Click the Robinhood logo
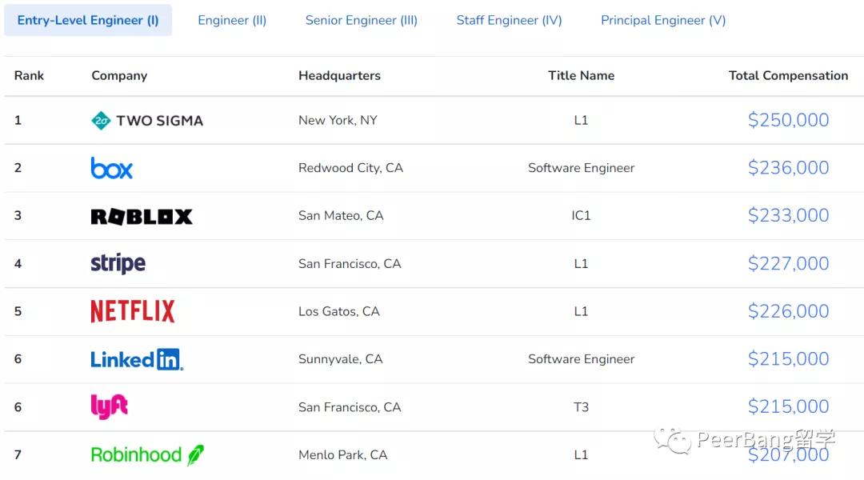The width and height of the screenshot is (864, 480). [147, 454]
